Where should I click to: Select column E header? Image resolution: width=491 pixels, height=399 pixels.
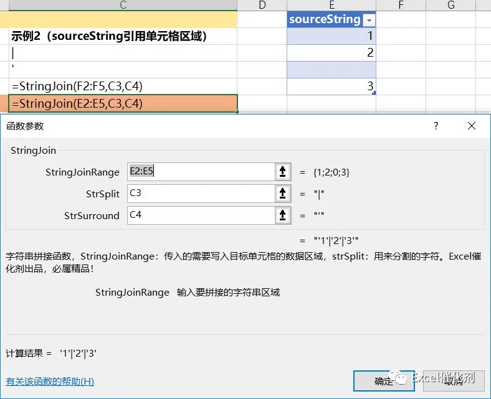tap(331, 5)
